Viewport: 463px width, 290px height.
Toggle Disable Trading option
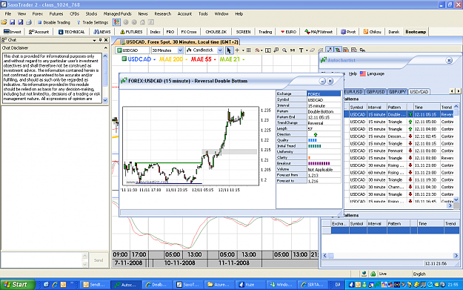54,22
